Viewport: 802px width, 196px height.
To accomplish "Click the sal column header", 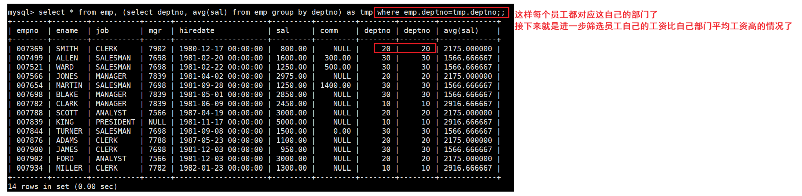I will [283, 31].
